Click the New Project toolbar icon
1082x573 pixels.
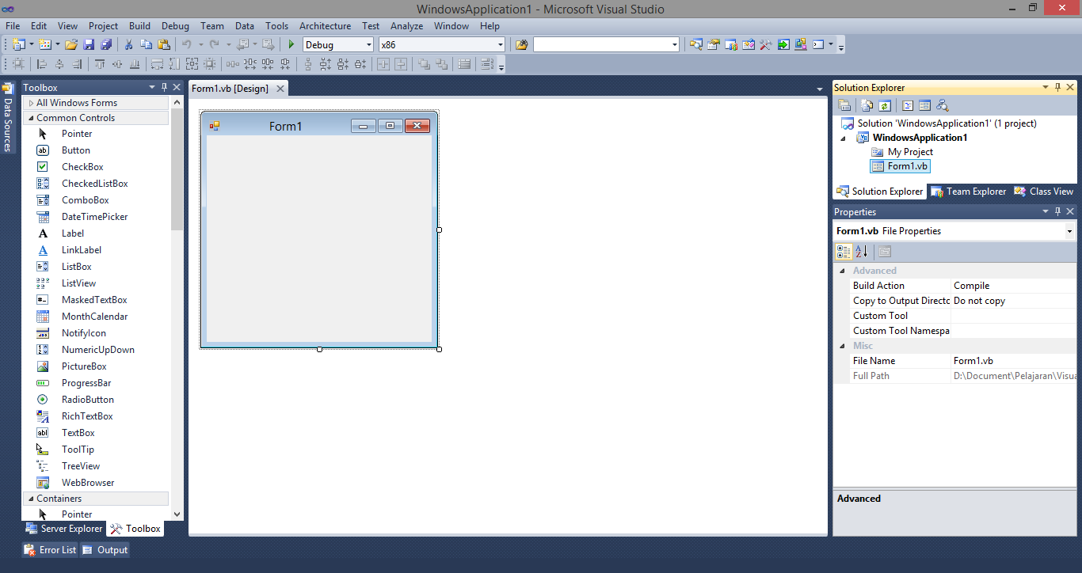click(x=18, y=44)
